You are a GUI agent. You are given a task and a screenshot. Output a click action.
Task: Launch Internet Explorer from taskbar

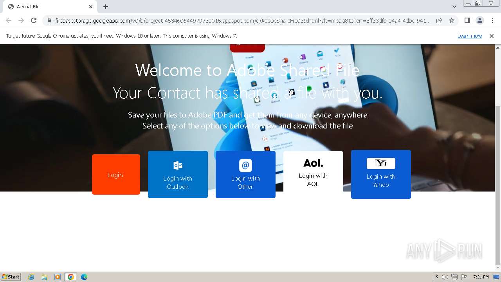click(x=31, y=277)
